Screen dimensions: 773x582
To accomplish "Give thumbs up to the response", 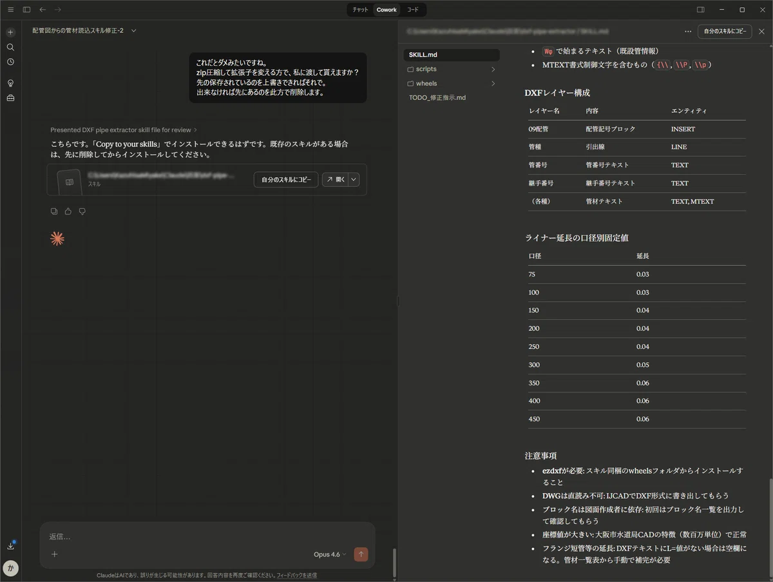I will pyautogui.click(x=68, y=211).
